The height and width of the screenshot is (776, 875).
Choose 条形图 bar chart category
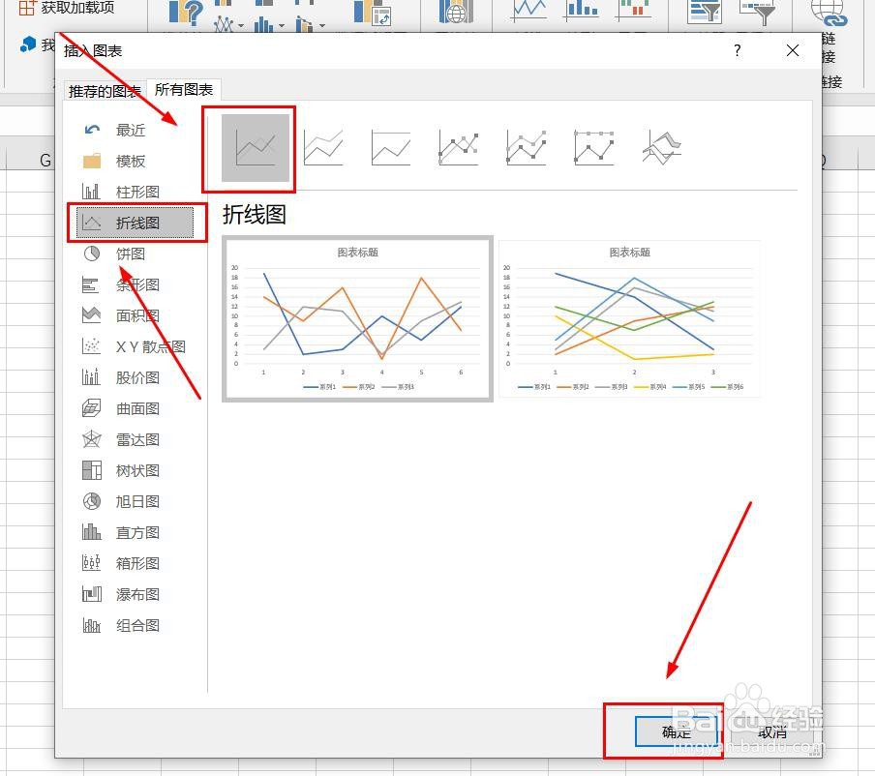[x=135, y=285]
